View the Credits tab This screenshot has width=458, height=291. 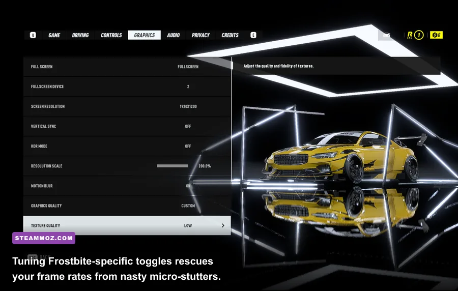[x=230, y=35]
